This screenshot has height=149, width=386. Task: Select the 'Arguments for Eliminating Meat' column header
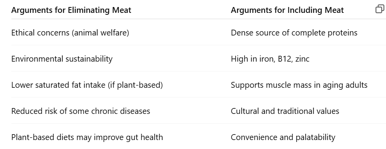pos(71,10)
